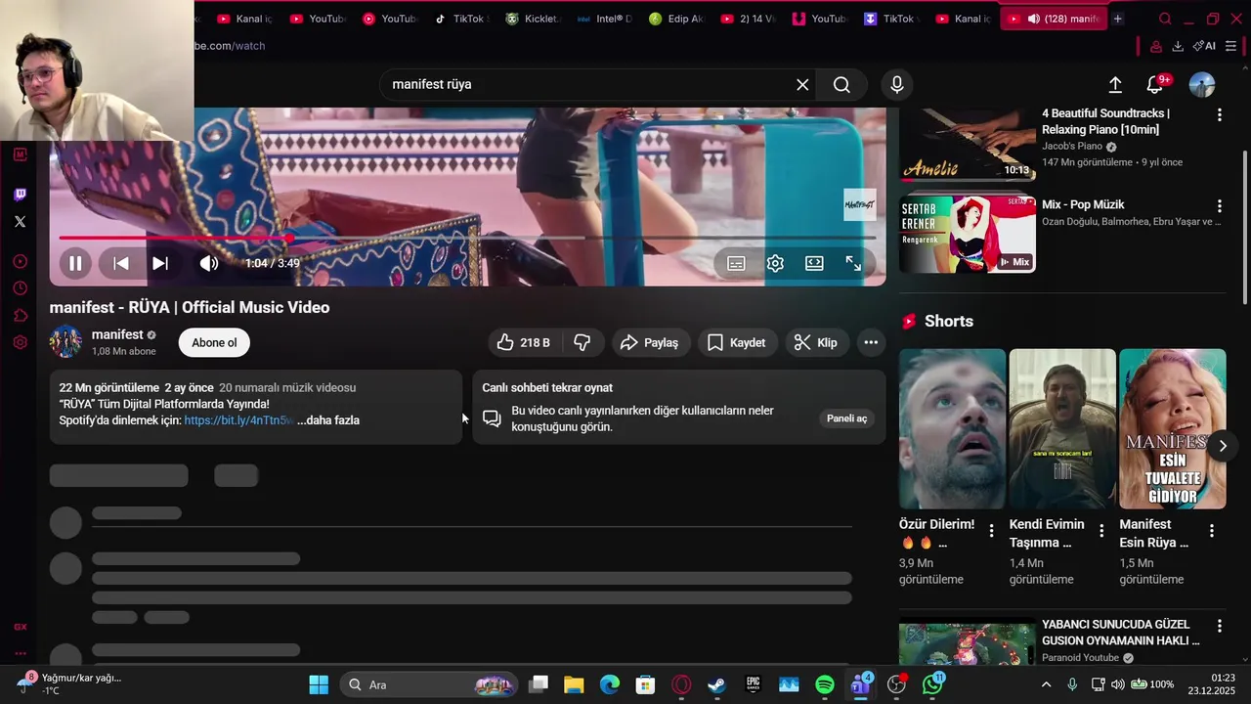Open the GX icon at the sidebar bottom

pyautogui.click(x=20, y=627)
